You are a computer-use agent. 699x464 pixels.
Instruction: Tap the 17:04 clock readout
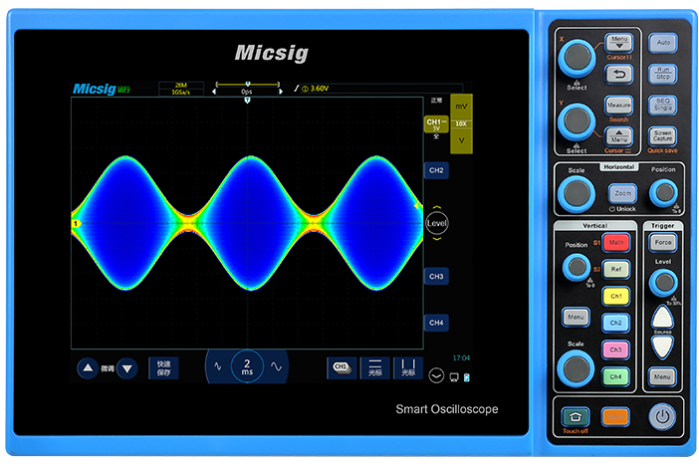[x=461, y=357]
